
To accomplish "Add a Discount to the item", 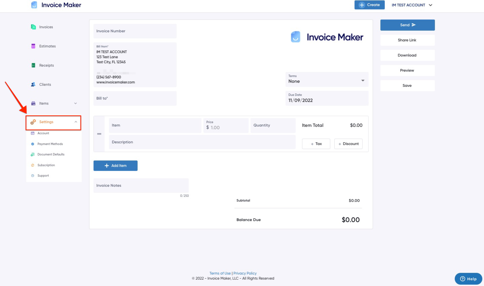I will click(x=348, y=144).
